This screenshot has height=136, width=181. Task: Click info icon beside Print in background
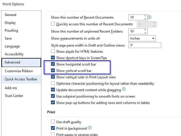(90, 128)
